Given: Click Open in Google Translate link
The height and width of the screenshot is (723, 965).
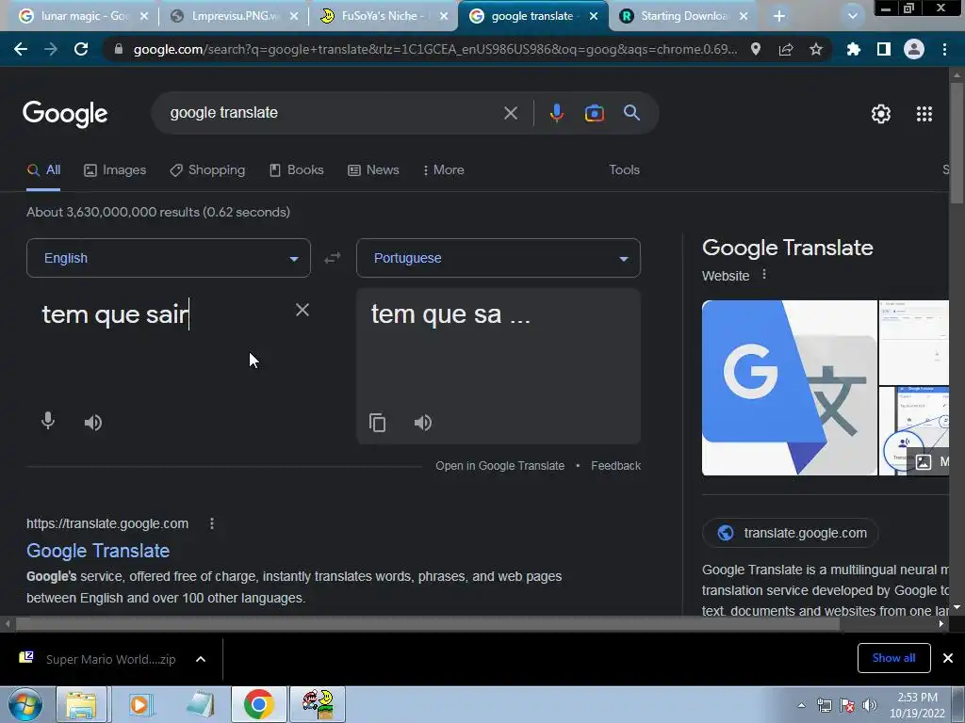Looking at the screenshot, I should [x=499, y=466].
